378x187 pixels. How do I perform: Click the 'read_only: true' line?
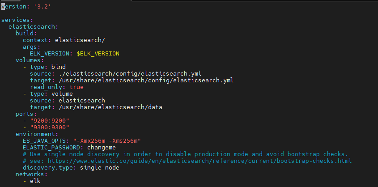coord(57,87)
